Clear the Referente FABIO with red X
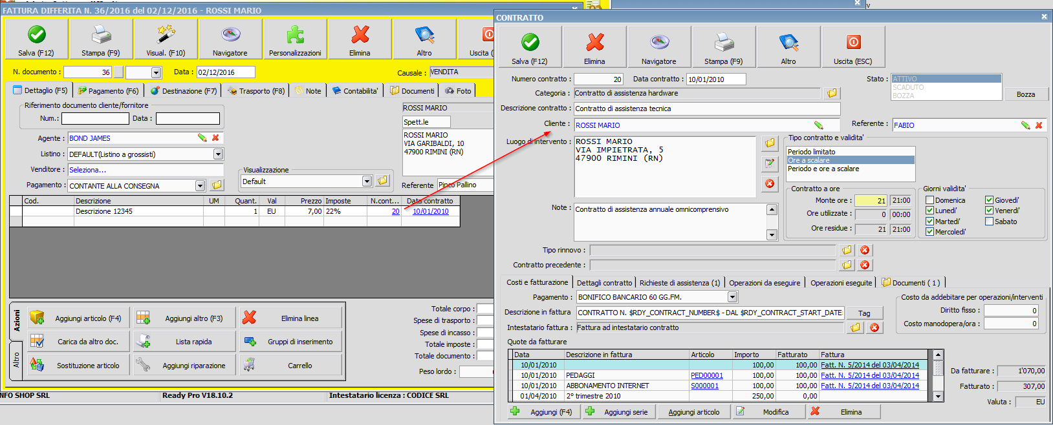1053x425 pixels. point(1039,125)
